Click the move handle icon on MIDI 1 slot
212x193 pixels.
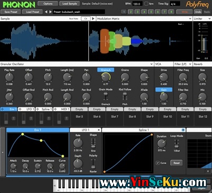(55, 109)
